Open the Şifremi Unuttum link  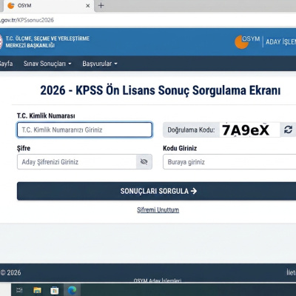click(x=158, y=210)
